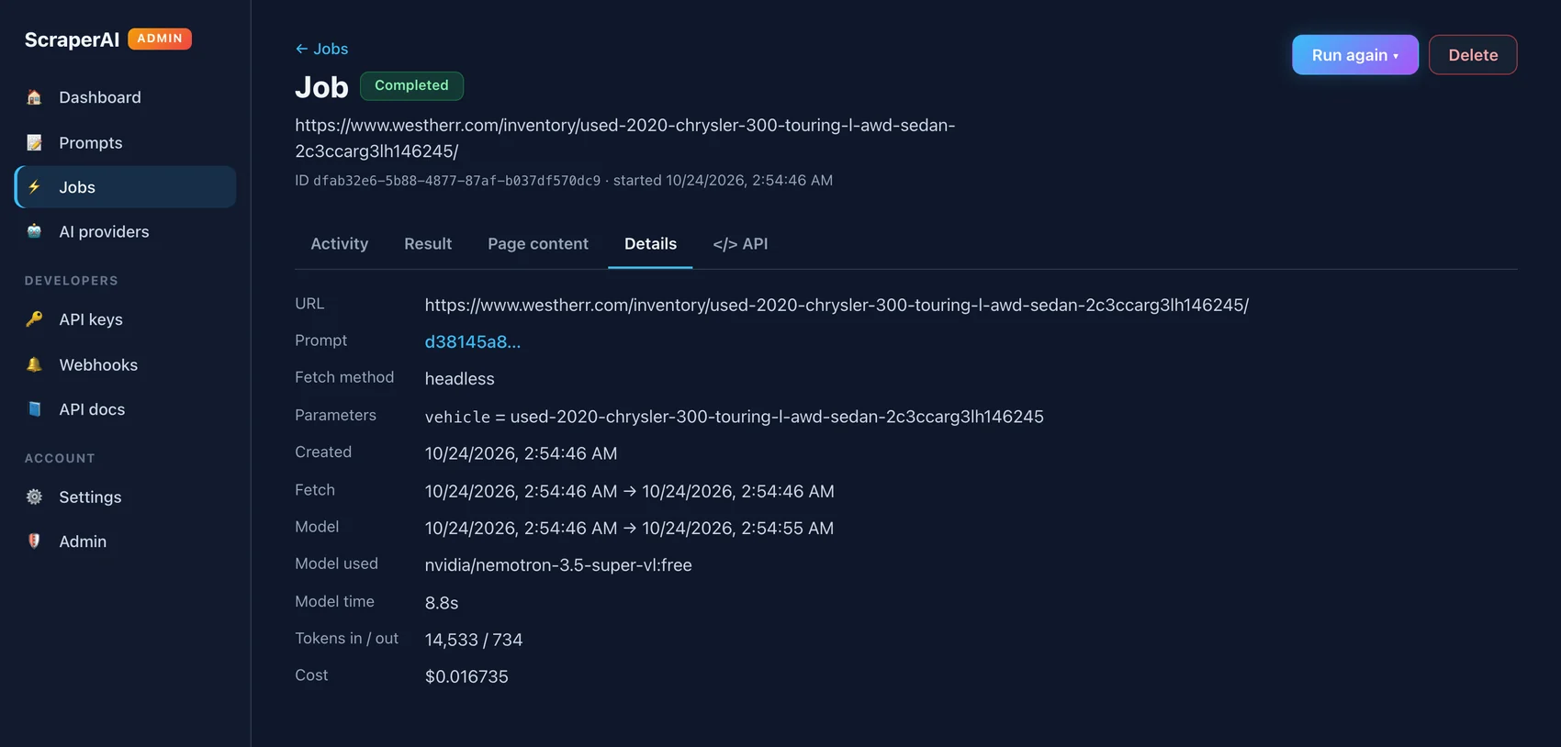Go to the Dashboard page
The height and width of the screenshot is (747, 1561).
click(x=125, y=97)
